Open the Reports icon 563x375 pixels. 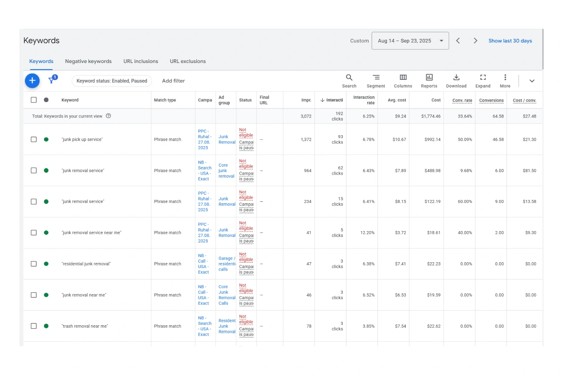[429, 81]
